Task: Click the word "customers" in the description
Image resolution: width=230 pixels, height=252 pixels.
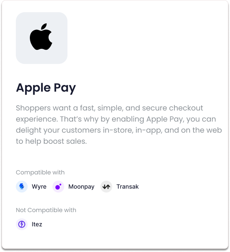Action: pyautogui.click(x=81, y=130)
